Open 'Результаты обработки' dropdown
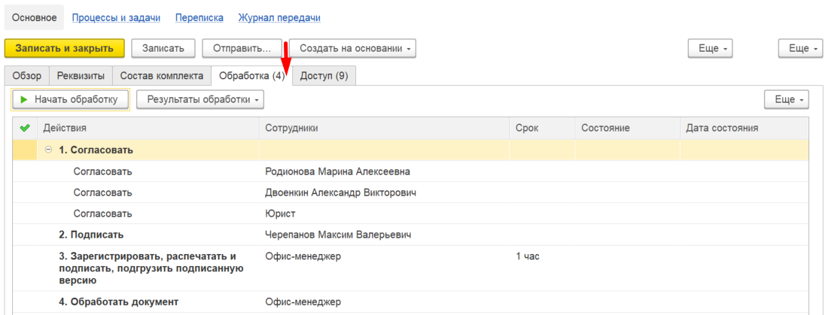825x315 pixels. pos(200,99)
